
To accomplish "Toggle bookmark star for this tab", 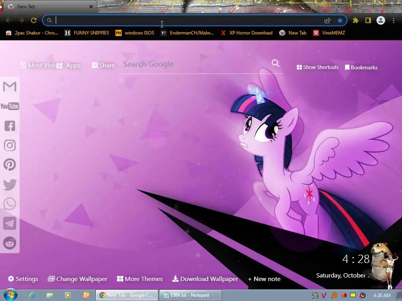I will pos(340,20).
